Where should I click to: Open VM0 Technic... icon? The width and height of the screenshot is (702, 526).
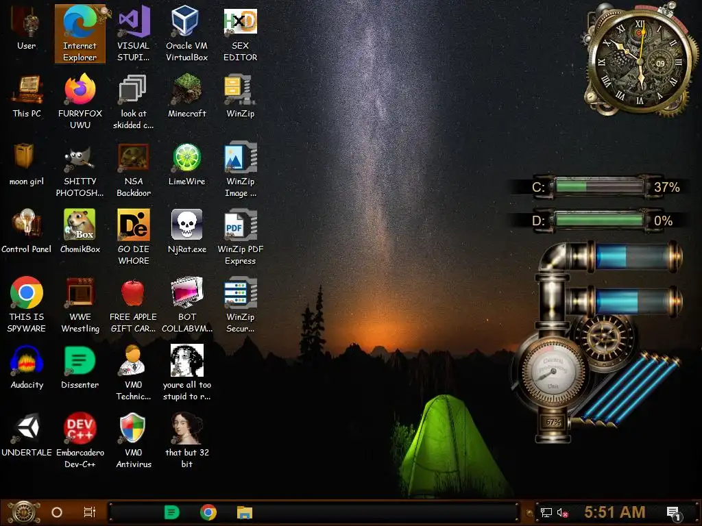coord(134,373)
